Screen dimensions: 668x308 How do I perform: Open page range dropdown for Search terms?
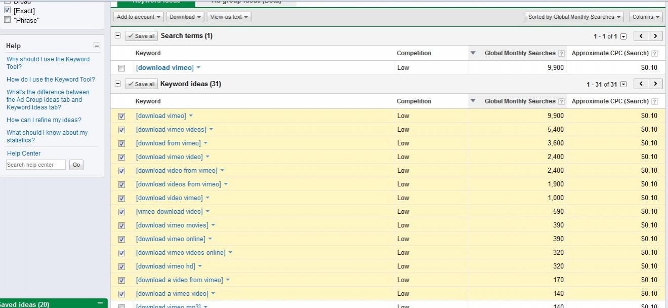[623, 36]
